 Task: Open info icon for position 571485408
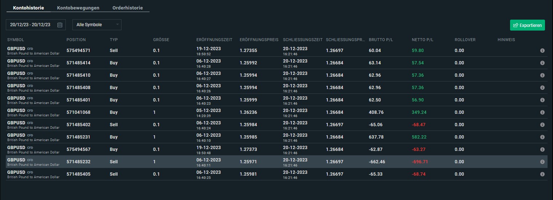click(542, 88)
